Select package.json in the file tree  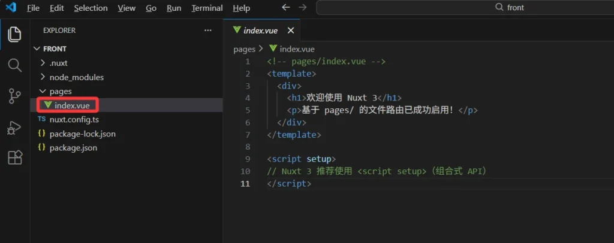(73, 147)
